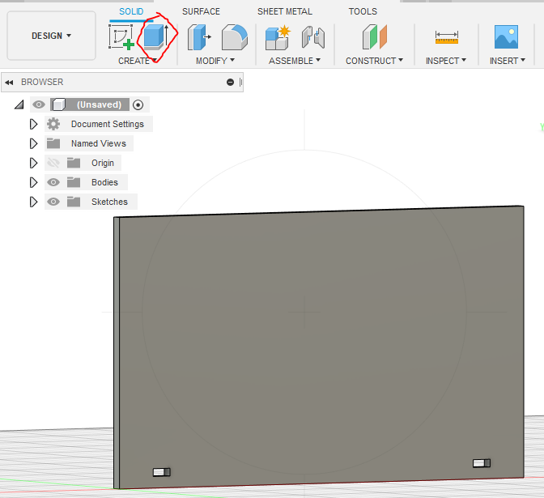Viewport: 544px width, 498px height.
Task: Click the small slot near right bottom of plate
Action: 482,463
